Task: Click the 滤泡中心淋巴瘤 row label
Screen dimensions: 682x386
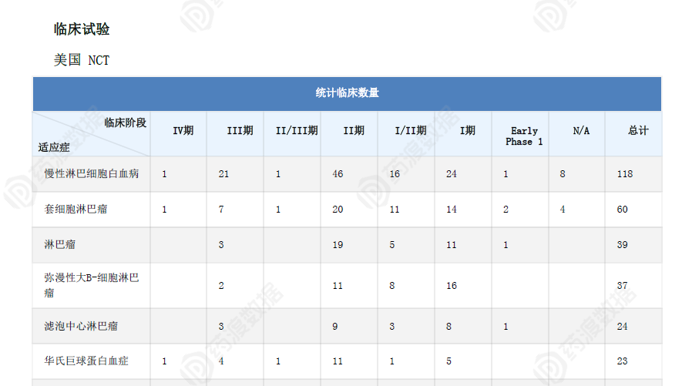Action: click(81, 326)
